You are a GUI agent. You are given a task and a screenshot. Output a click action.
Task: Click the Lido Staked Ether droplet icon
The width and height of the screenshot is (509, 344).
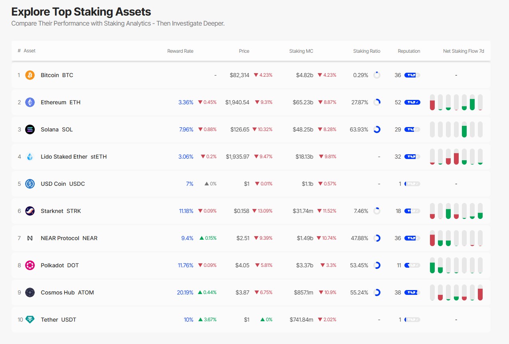point(30,157)
